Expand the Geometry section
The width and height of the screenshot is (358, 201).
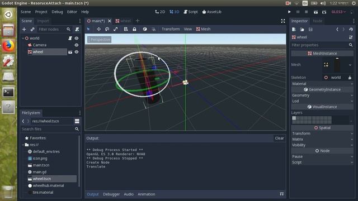point(322,95)
